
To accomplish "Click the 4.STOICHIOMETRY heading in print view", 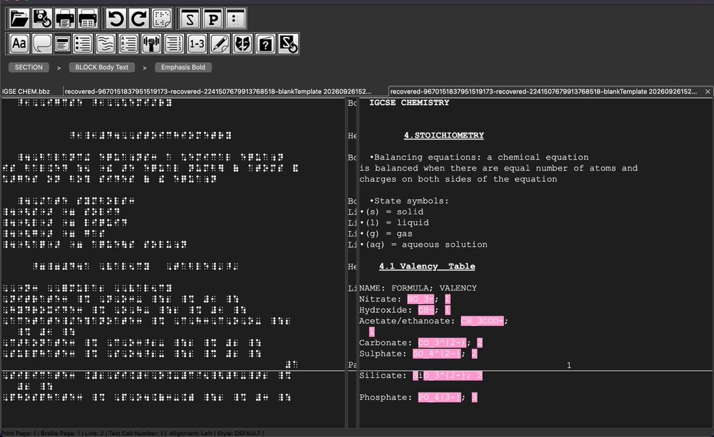I will click(444, 136).
